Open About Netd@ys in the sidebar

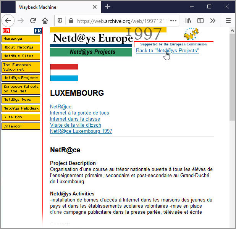21,47
